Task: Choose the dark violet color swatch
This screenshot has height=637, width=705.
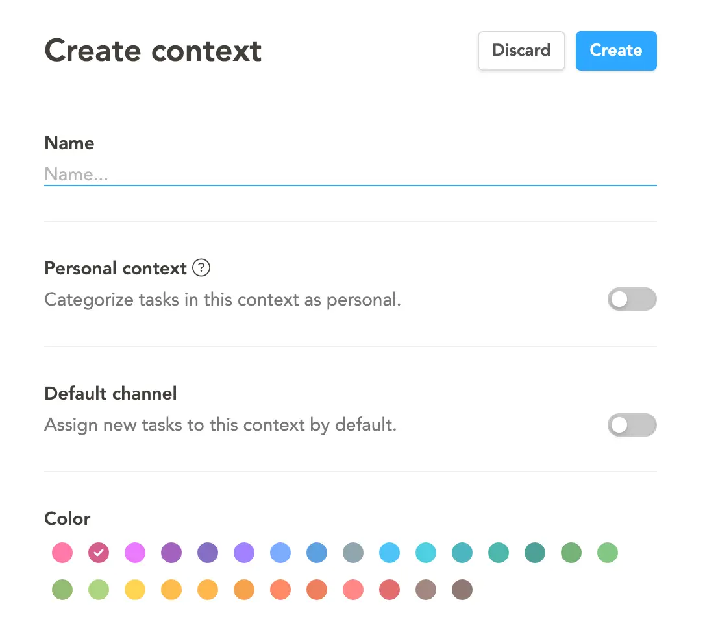Action: tap(208, 553)
